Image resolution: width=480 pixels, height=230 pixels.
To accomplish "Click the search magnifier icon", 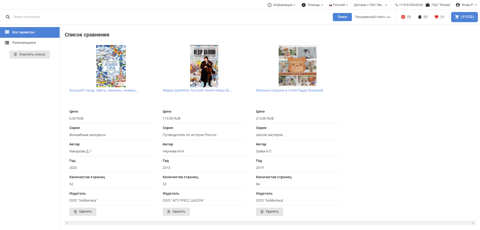I will [8, 17].
